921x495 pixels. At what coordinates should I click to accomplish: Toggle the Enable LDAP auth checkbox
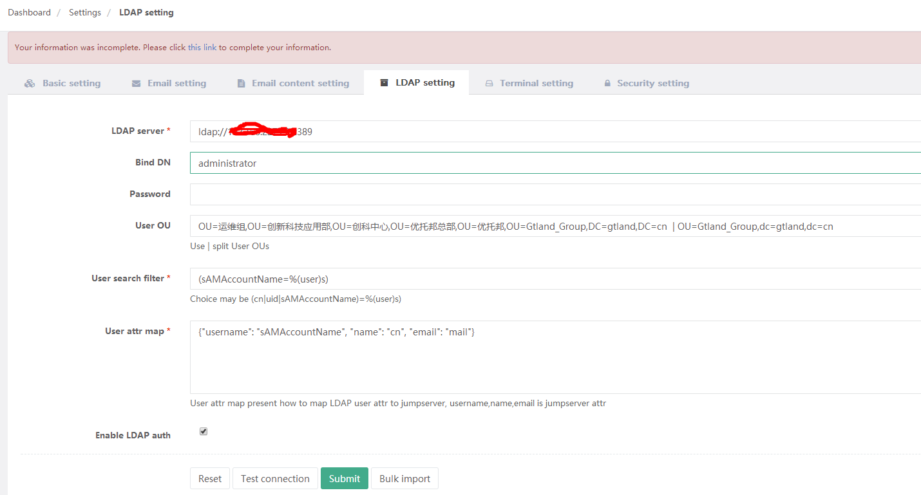click(x=204, y=431)
